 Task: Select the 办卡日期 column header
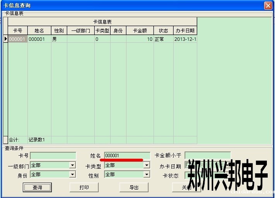pos(185,30)
